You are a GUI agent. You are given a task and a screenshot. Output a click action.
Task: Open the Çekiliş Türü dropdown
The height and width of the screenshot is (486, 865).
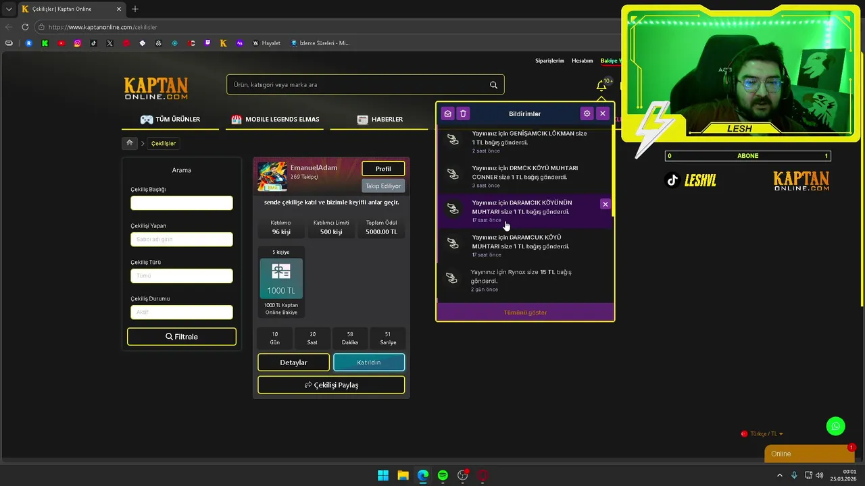182,276
